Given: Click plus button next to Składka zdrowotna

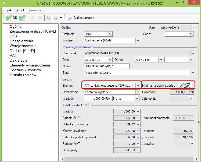Looking at the screenshot, I should 138,124.
